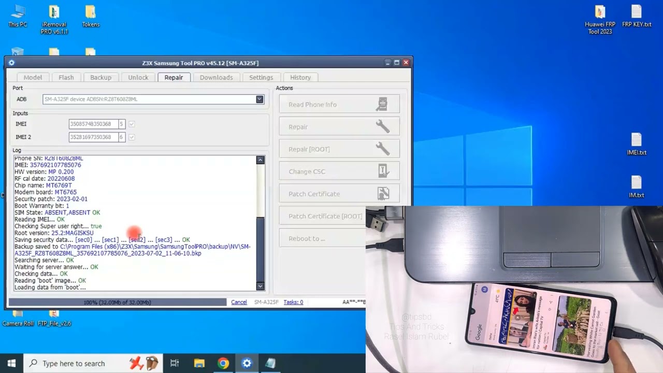Viewport: 663px width, 373px height.
Task: Click the 100% progress bar
Action: click(118, 302)
